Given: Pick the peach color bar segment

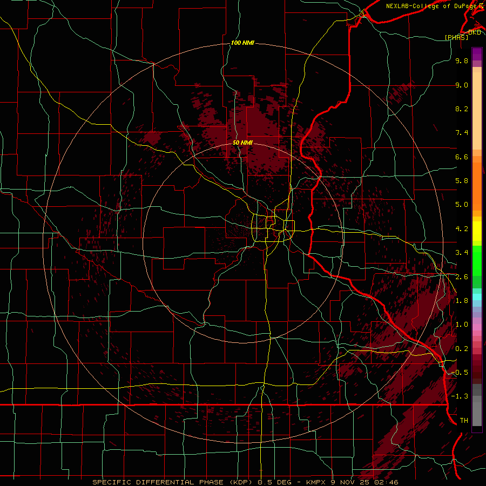Looking at the screenshot, I should pyautogui.click(x=477, y=111).
